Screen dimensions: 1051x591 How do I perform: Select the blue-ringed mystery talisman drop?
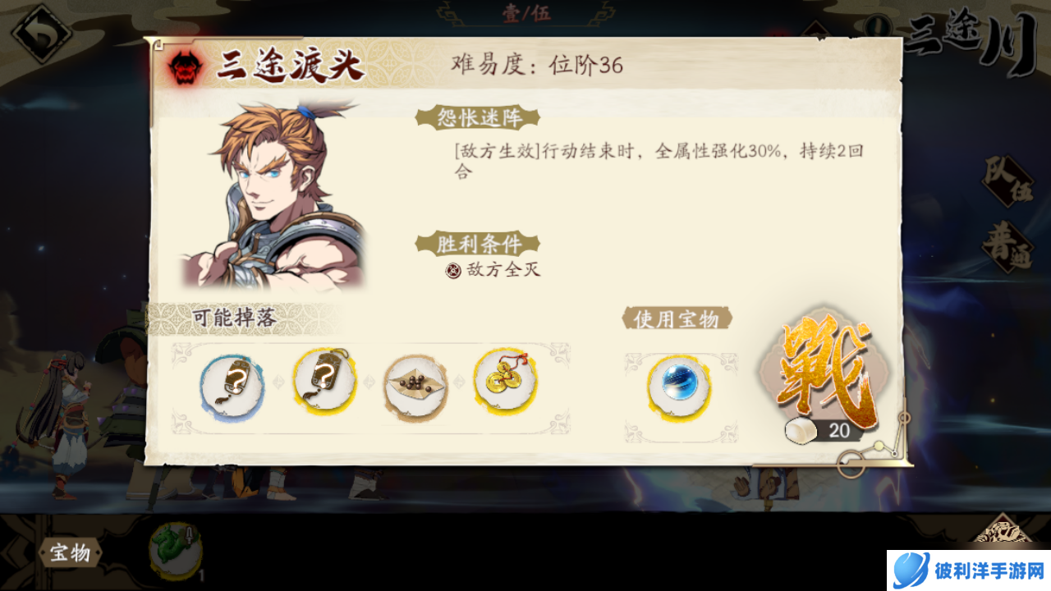point(232,383)
